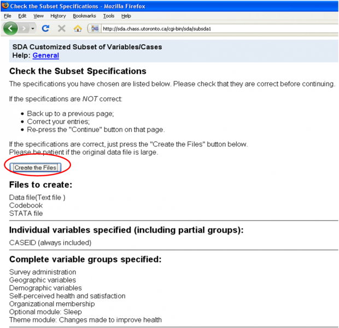Click the URL address field

[x=213, y=28]
